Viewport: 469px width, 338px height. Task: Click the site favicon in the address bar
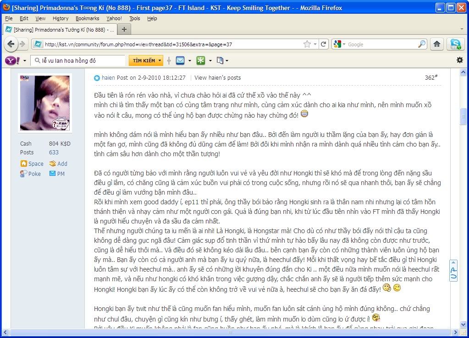point(38,44)
